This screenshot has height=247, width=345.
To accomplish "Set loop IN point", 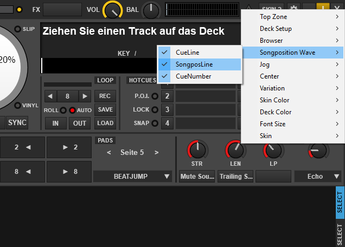I will (x=56, y=123).
